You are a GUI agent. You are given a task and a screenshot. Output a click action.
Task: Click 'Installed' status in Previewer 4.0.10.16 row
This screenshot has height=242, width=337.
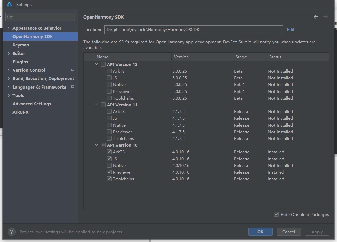[276, 172]
